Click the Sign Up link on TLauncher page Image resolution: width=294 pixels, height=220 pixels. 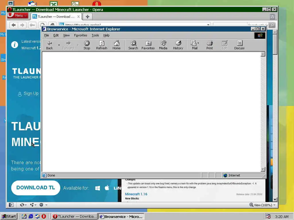[31, 93]
